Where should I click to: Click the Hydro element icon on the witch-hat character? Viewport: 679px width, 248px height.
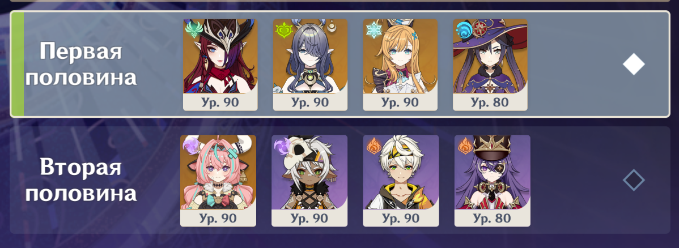click(464, 31)
